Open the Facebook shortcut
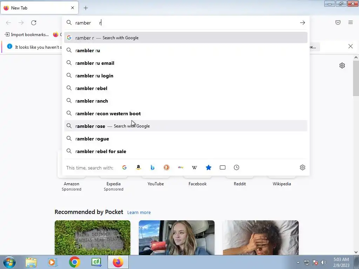 point(198,184)
